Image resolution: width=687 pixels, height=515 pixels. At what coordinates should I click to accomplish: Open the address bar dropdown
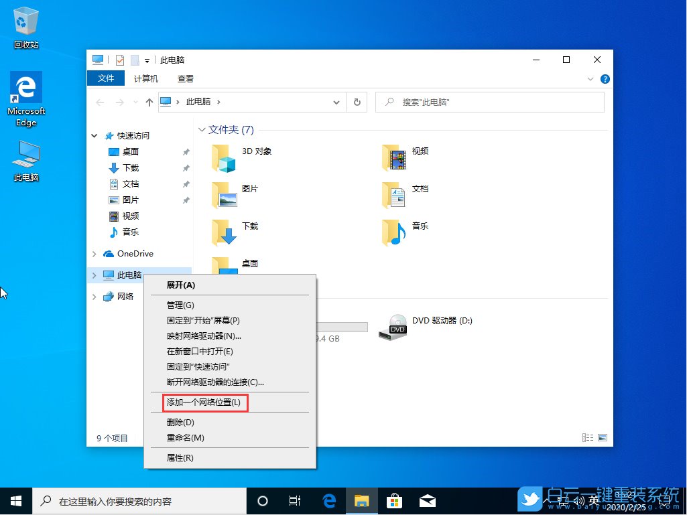pyautogui.click(x=337, y=102)
